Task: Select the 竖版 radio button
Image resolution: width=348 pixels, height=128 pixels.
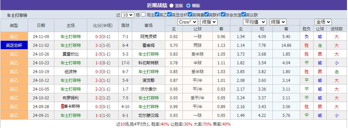Action: coord(172,5)
